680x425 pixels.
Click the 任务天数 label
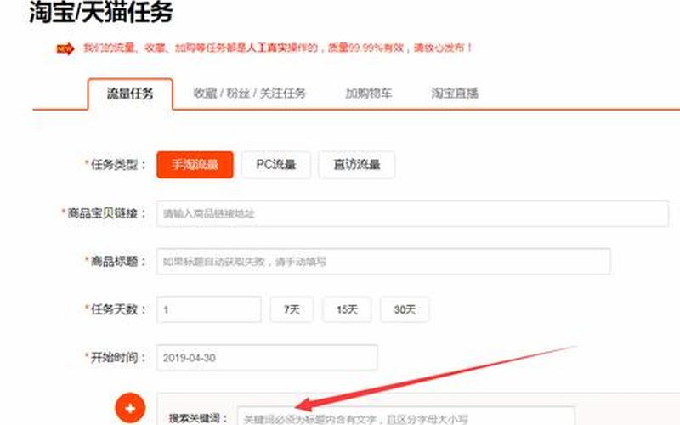[x=116, y=309]
